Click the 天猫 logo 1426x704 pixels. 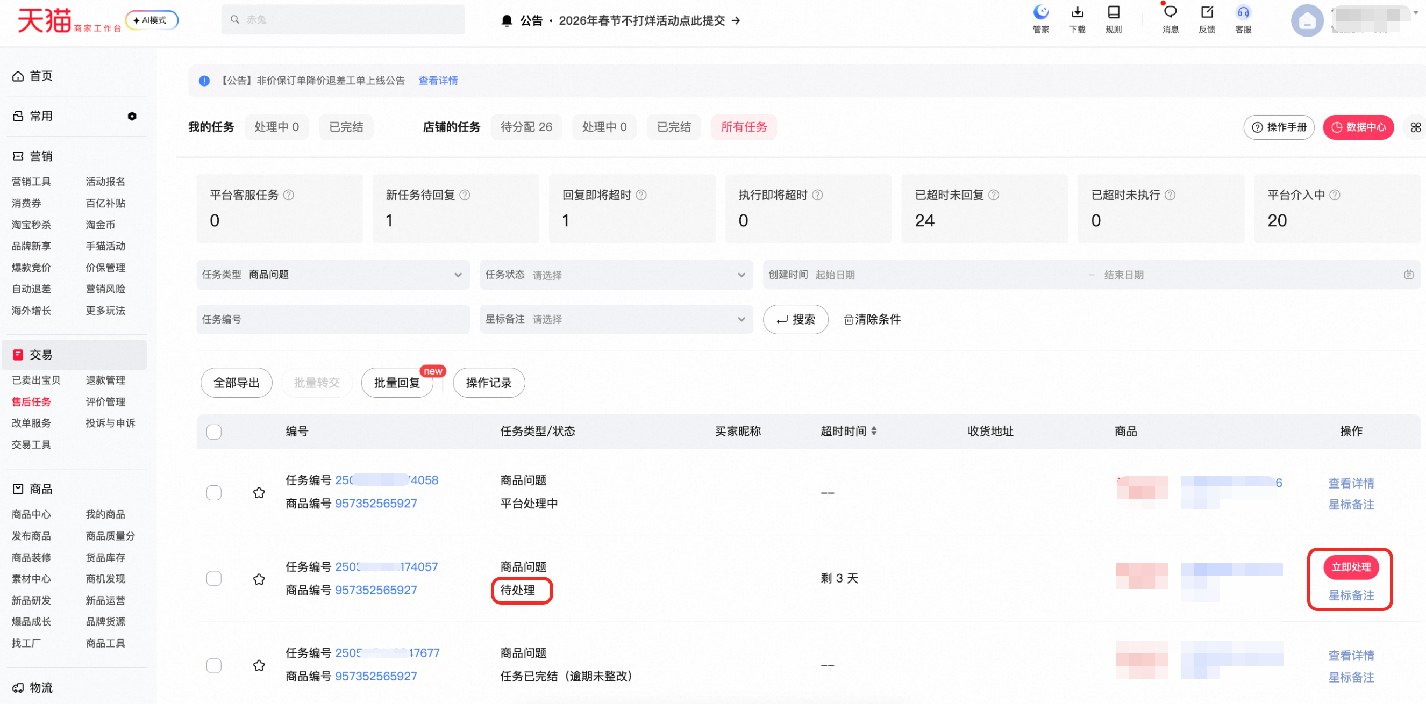[44, 20]
